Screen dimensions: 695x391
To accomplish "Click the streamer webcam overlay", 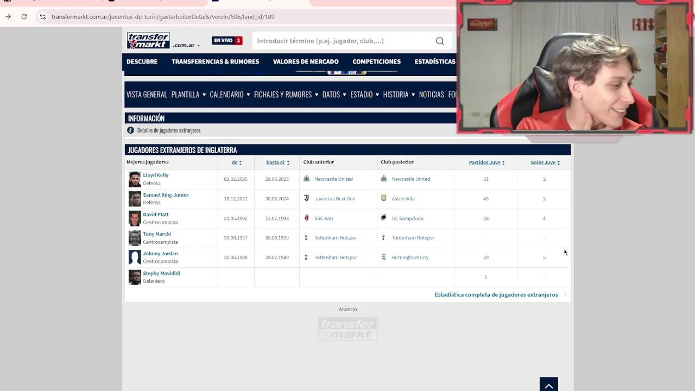I will (x=575, y=66).
